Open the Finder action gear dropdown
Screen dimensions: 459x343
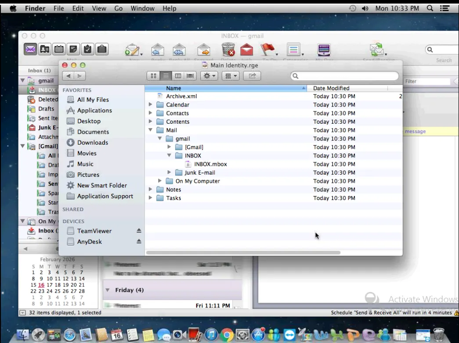[x=209, y=76]
